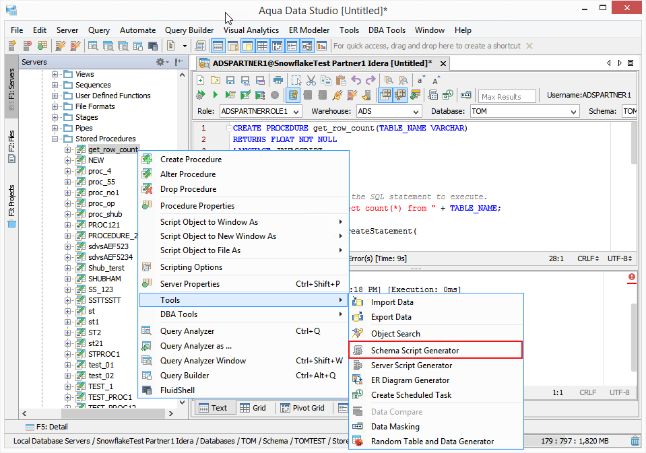Click the Servers panel settings gear icon

160,62
